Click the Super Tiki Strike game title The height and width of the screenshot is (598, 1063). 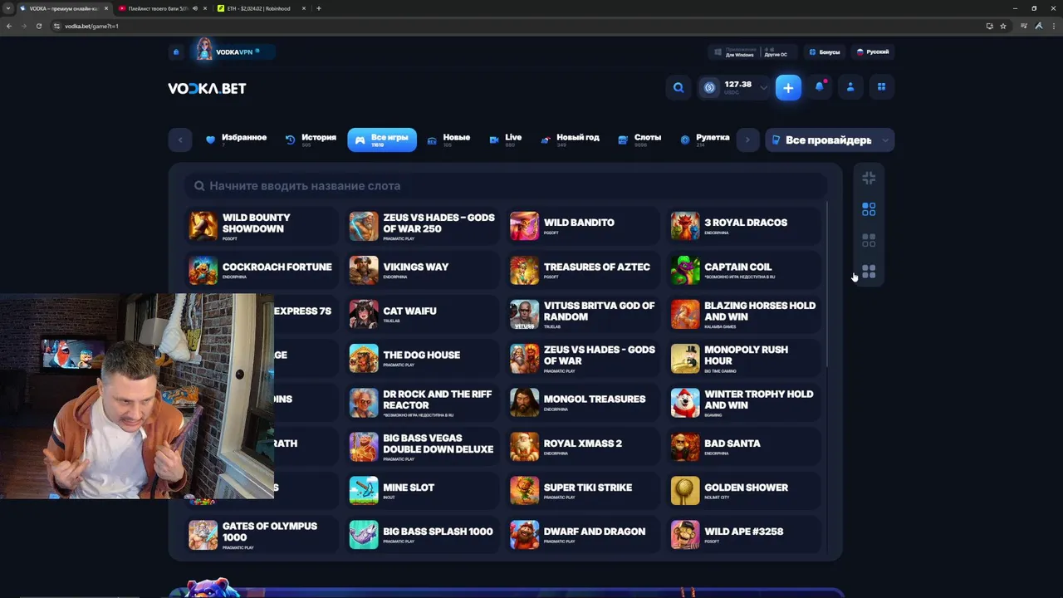588,488
